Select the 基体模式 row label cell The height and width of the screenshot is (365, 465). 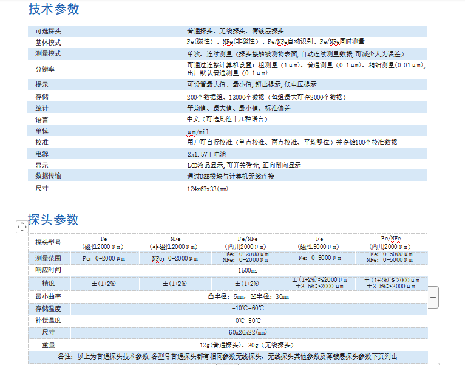point(48,43)
